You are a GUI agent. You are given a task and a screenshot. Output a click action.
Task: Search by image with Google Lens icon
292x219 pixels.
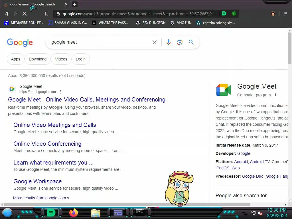pyautogui.click(x=180, y=42)
